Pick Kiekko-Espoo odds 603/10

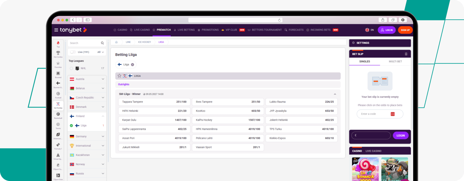click(301, 138)
